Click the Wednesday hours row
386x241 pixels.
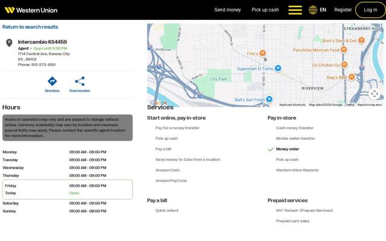click(67, 167)
